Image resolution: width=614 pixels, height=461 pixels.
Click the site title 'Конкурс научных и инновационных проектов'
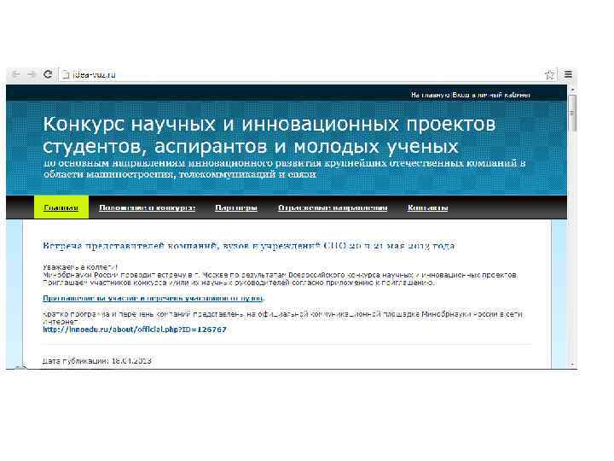click(x=269, y=135)
